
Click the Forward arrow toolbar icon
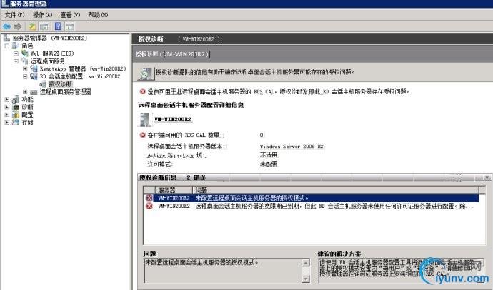tap(18, 26)
